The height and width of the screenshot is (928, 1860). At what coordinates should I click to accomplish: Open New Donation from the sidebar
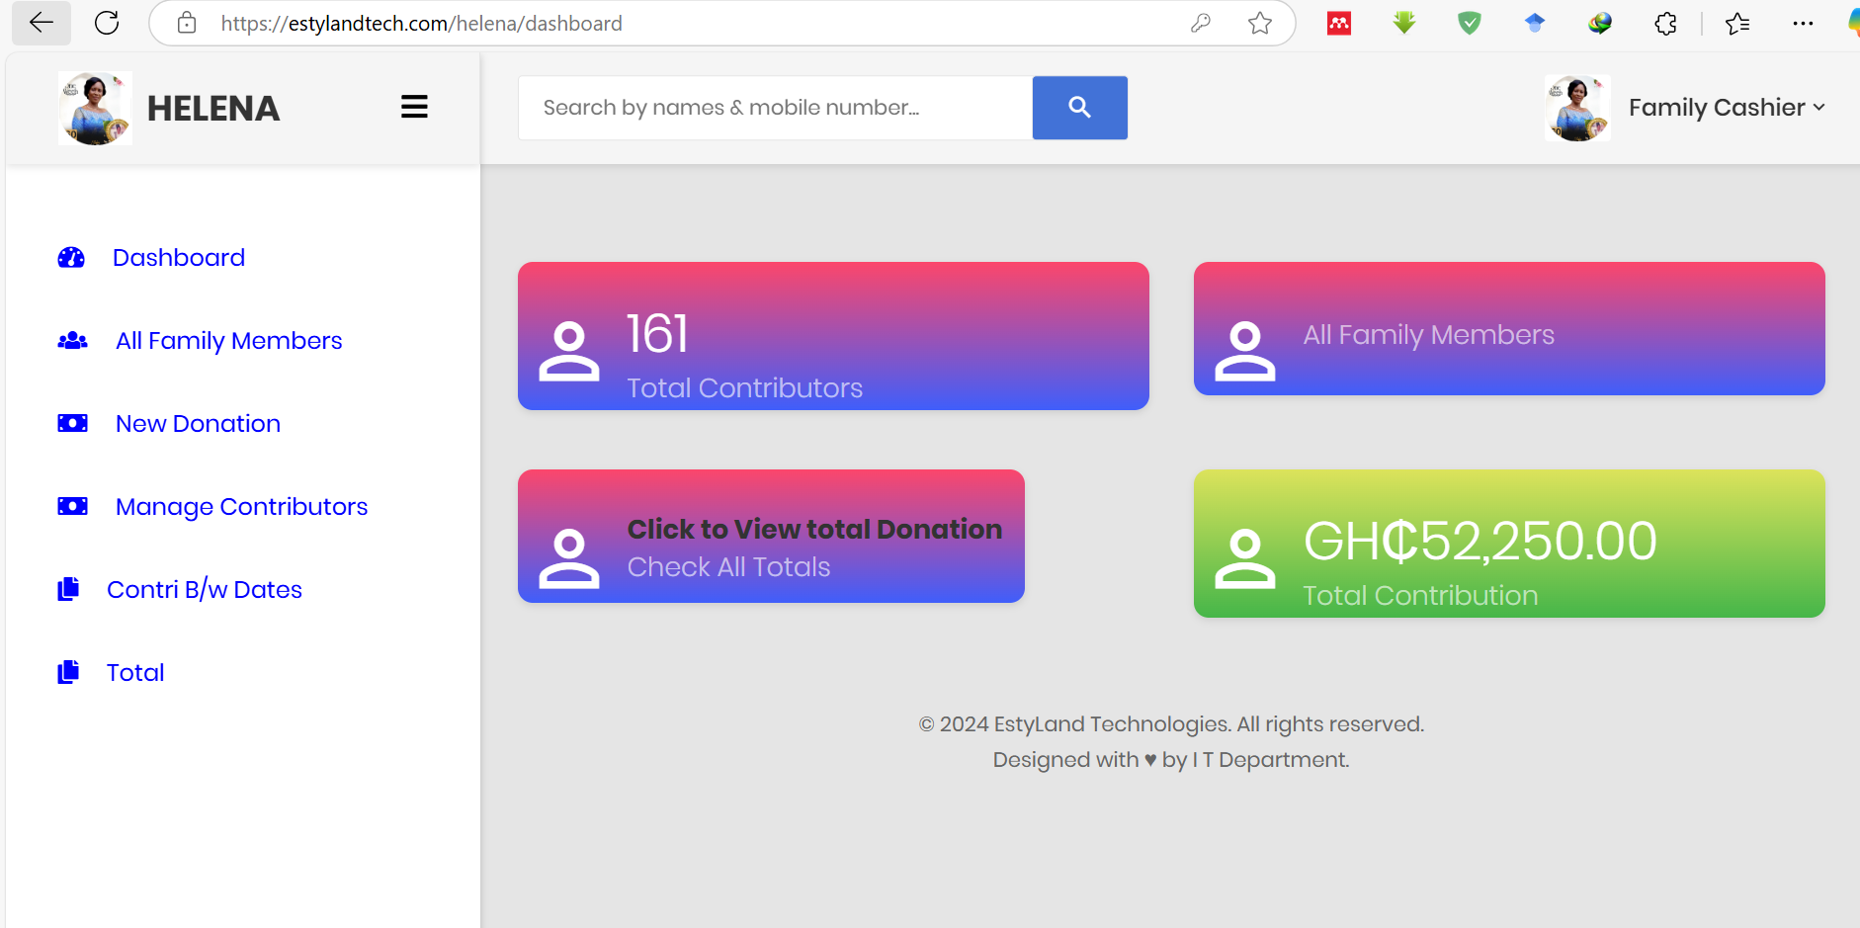click(x=197, y=422)
